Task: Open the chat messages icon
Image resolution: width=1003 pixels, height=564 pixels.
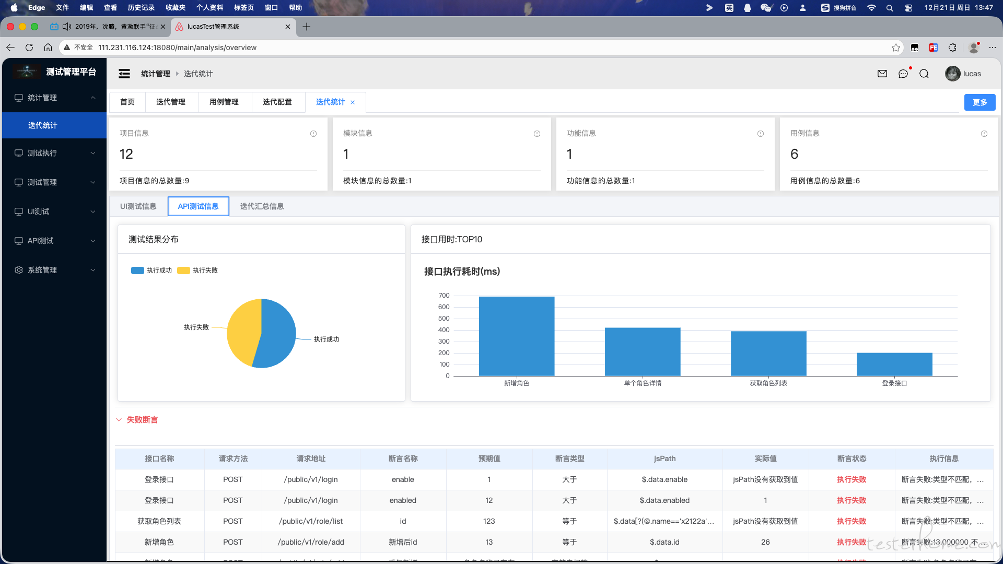Action: pos(903,74)
